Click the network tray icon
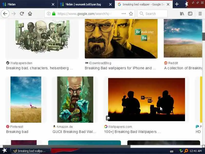The height and width of the screenshot is (154, 205). click(x=181, y=151)
